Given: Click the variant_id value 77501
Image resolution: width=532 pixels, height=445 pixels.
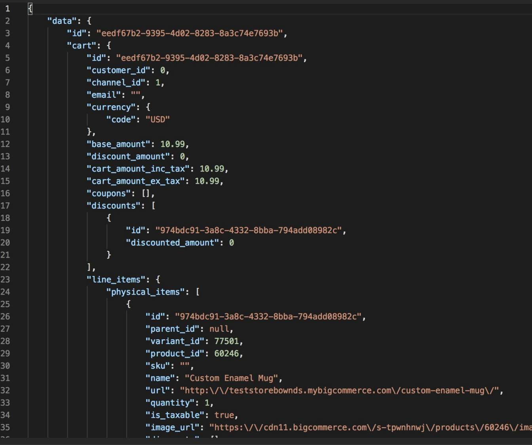Looking at the screenshot, I should (x=226, y=341).
